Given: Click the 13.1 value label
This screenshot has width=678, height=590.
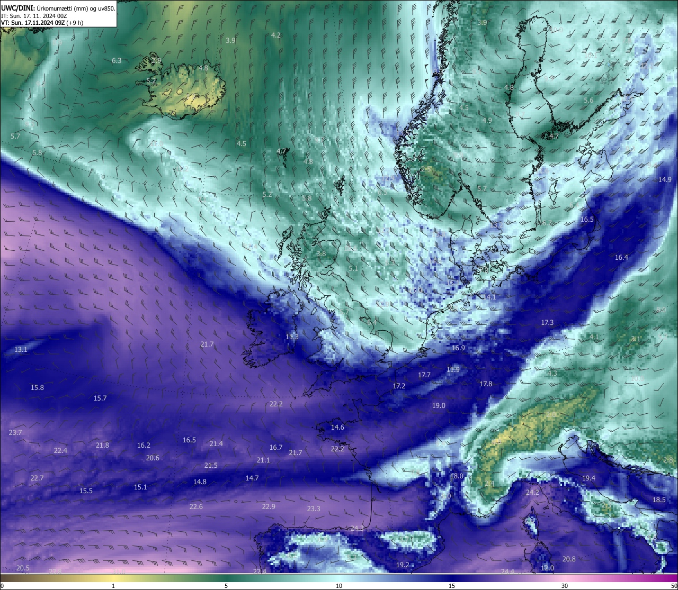Looking at the screenshot, I should (x=21, y=350).
